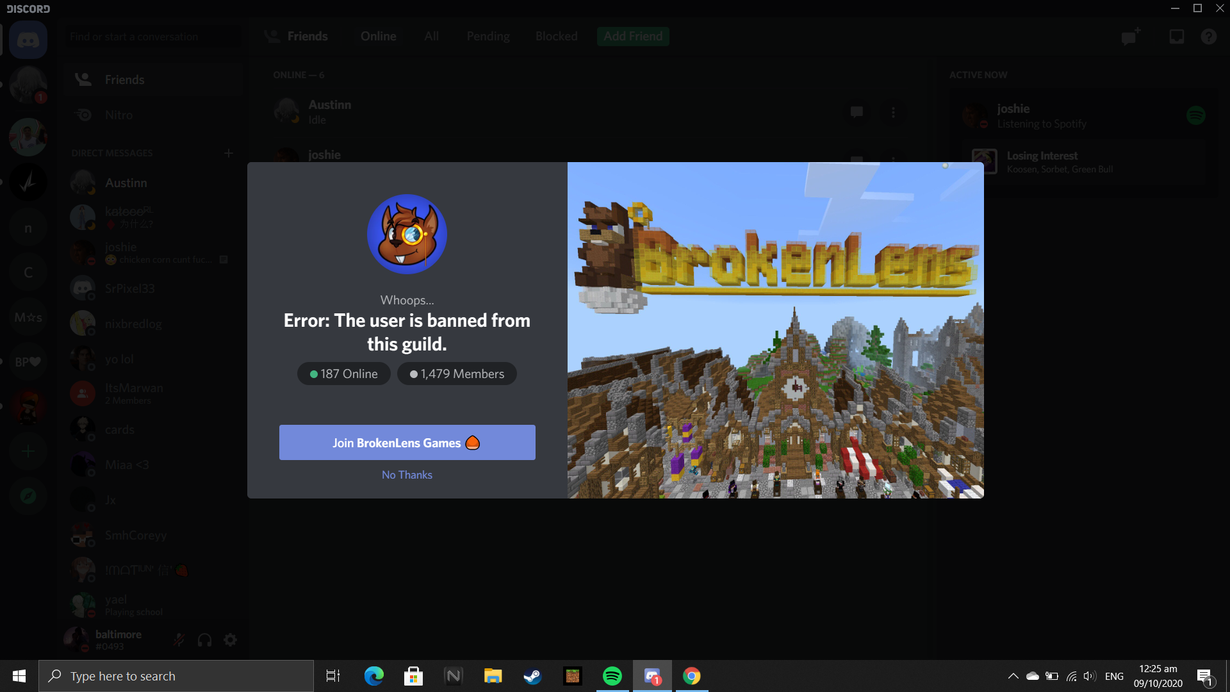This screenshot has height=692, width=1230.
Task: Open File Explorer from taskbar
Action: (x=493, y=676)
